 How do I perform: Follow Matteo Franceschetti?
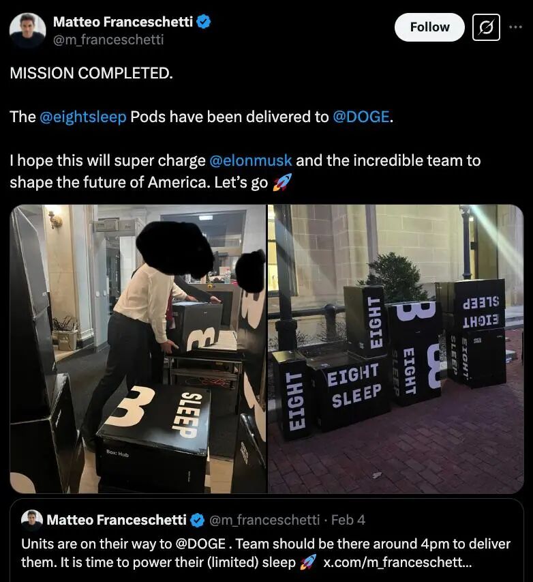pos(429,27)
